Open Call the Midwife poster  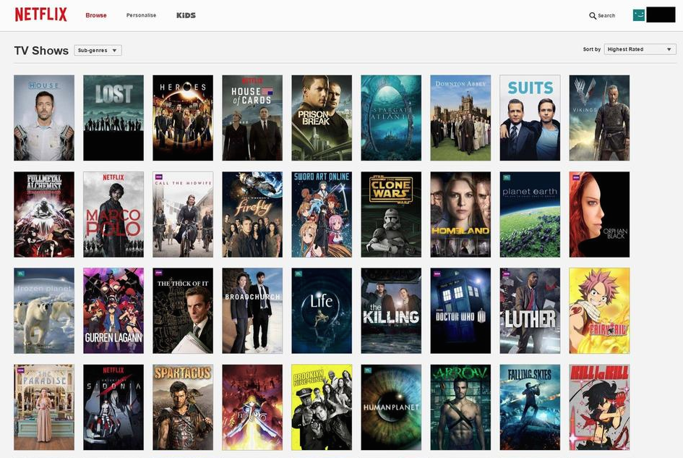pos(183,214)
